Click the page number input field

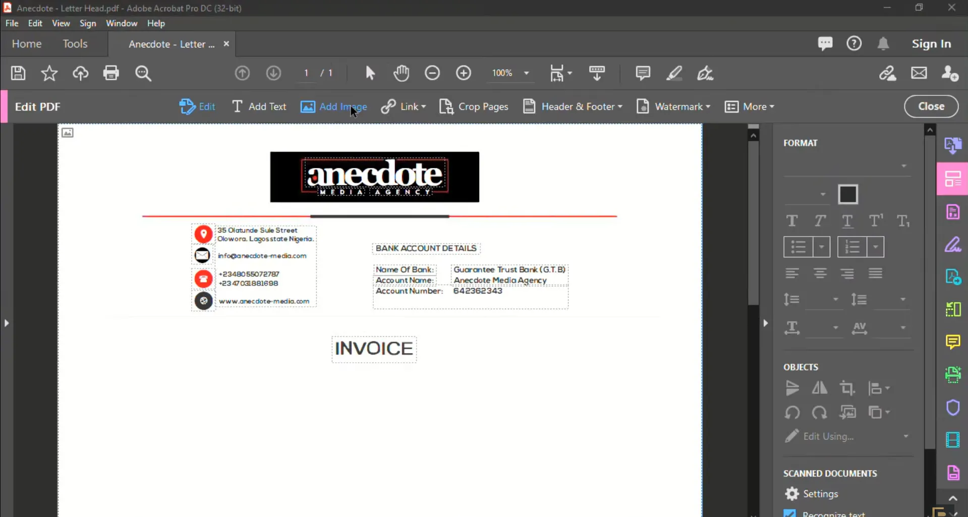click(306, 73)
